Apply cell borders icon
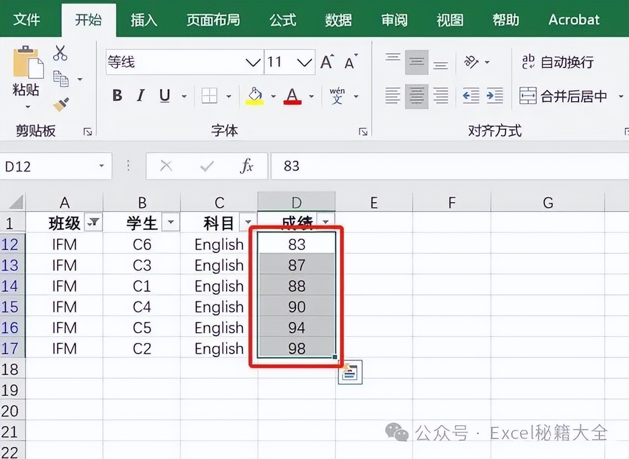The height and width of the screenshot is (459, 629). coord(209,96)
